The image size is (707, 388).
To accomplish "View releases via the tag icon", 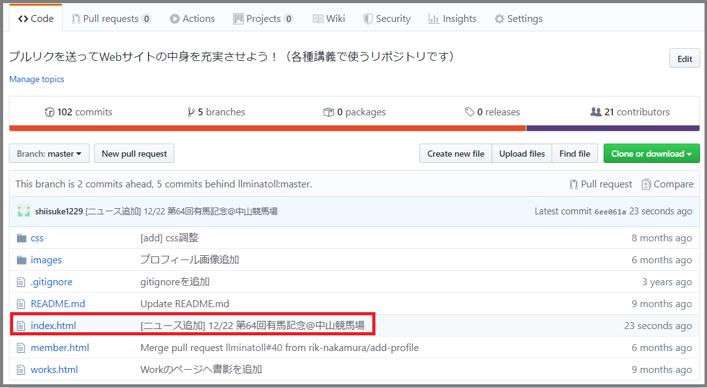I will [x=470, y=112].
